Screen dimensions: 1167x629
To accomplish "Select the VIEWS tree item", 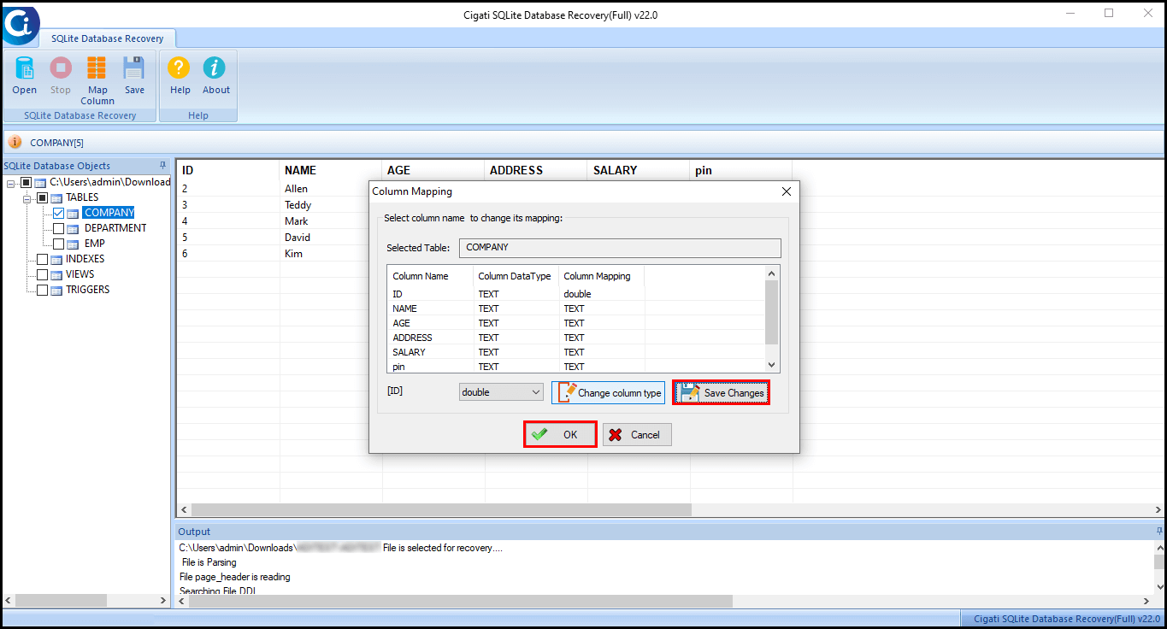I will coord(80,274).
